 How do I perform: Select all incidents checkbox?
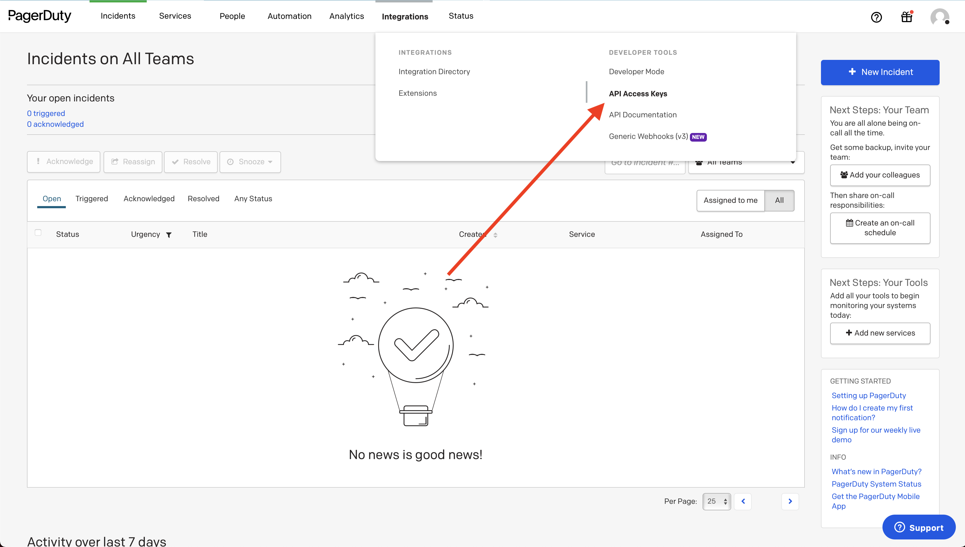click(x=38, y=233)
